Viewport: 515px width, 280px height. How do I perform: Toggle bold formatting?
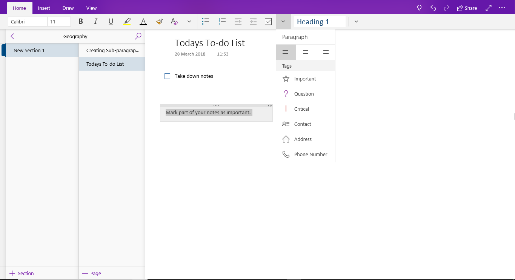click(x=80, y=22)
